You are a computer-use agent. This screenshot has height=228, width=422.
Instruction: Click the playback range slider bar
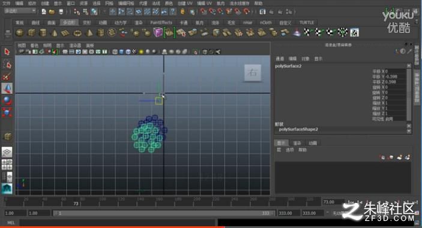click(164, 213)
